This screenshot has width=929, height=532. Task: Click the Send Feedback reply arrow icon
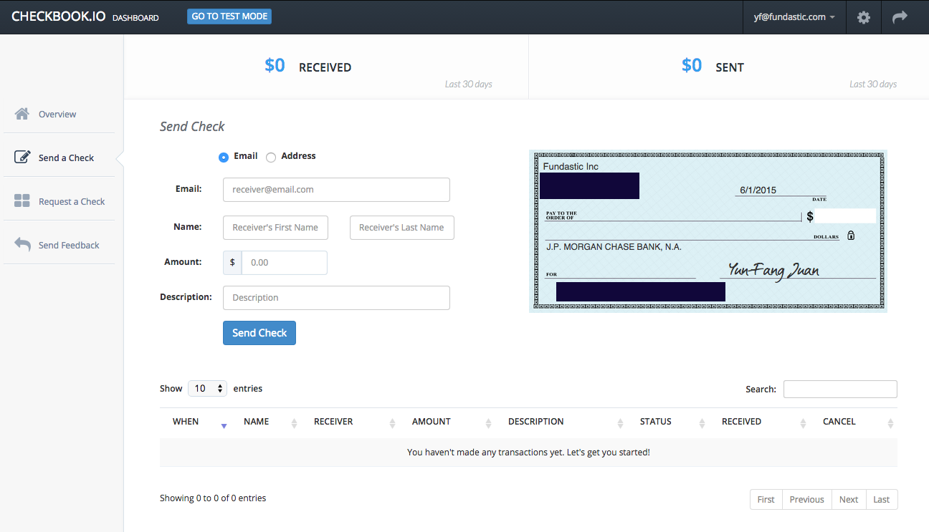[22, 245]
